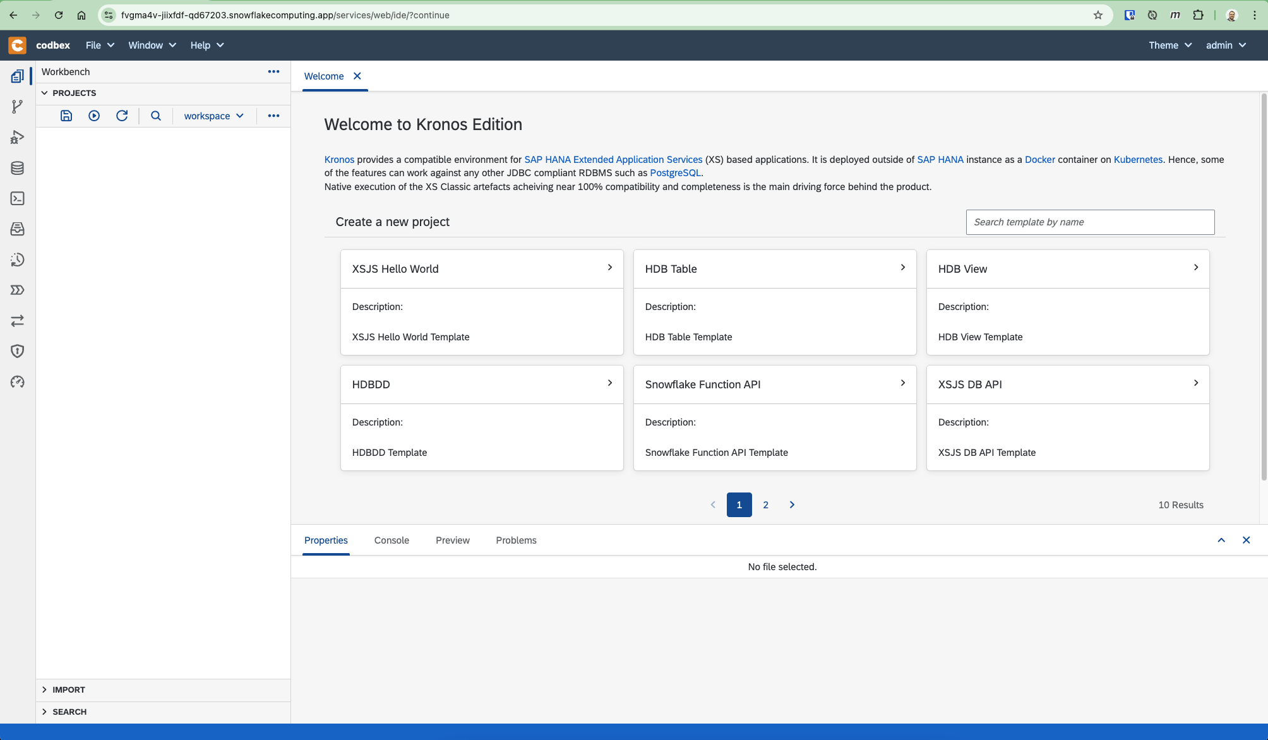Go to page 2 of templates
Screen dimensions: 1268x740
click(765, 504)
